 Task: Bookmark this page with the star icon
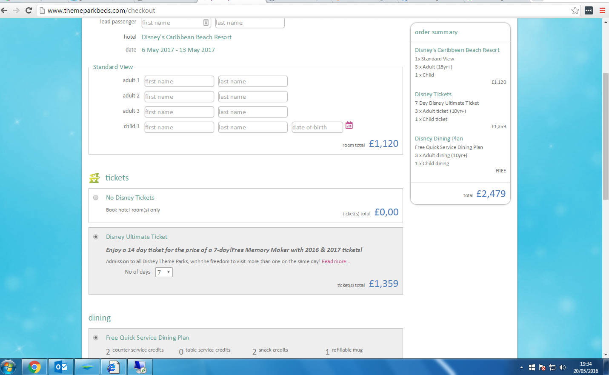(x=575, y=10)
